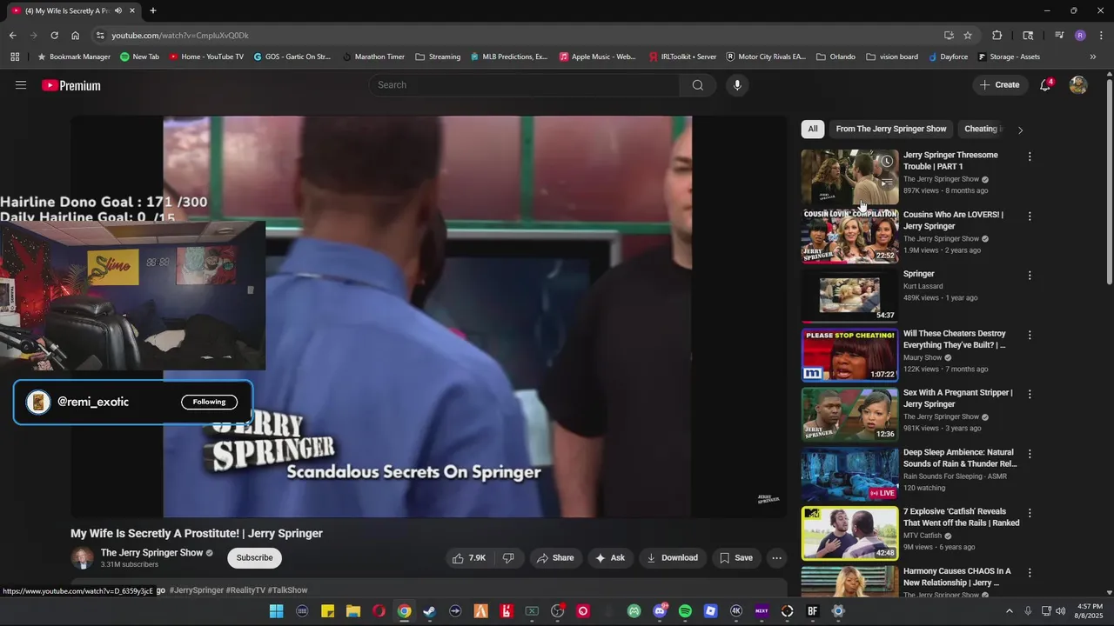Toggle Following on the remi_exotic overlay
1114x626 pixels.
(209, 402)
